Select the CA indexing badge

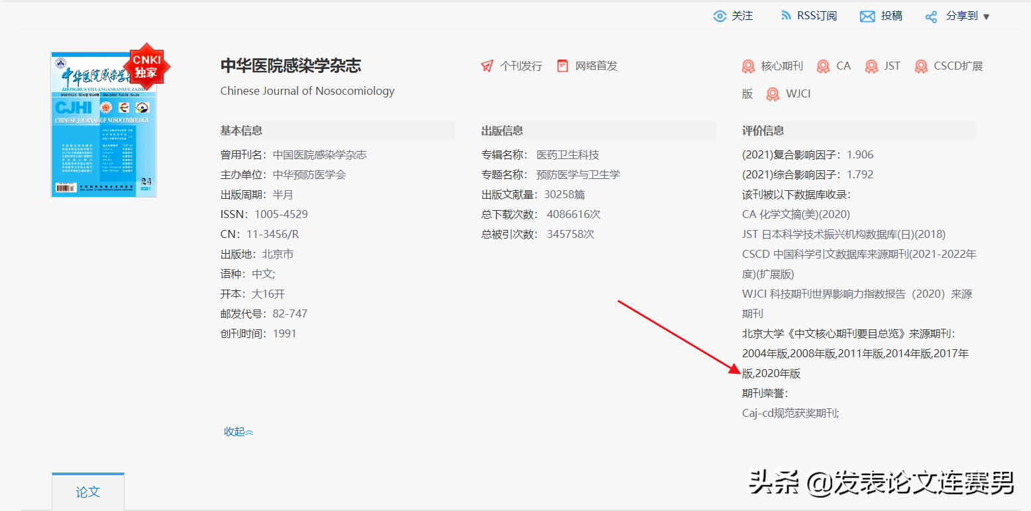[x=823, y=66]
